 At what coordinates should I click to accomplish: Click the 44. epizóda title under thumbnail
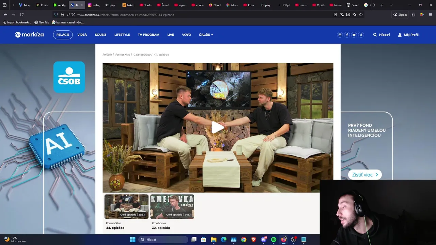pos(115,228)
